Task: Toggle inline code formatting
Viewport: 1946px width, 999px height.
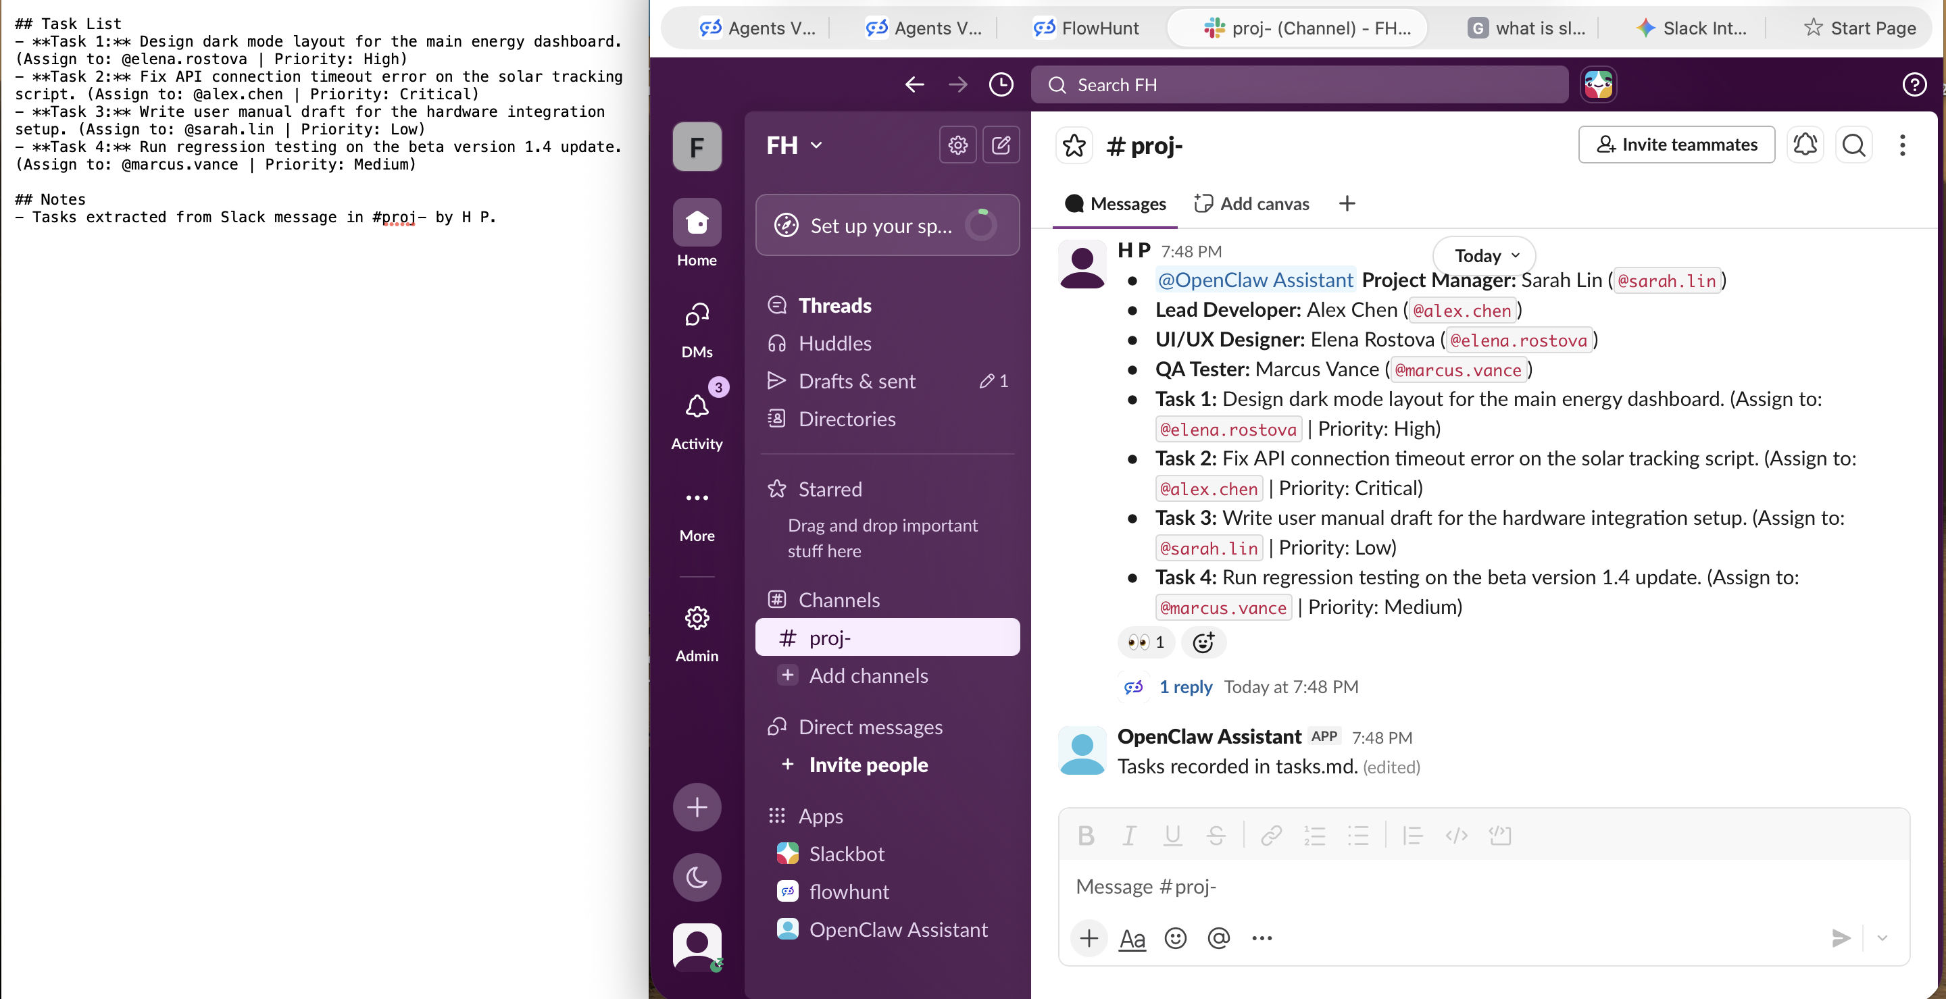Action: 1457,835
